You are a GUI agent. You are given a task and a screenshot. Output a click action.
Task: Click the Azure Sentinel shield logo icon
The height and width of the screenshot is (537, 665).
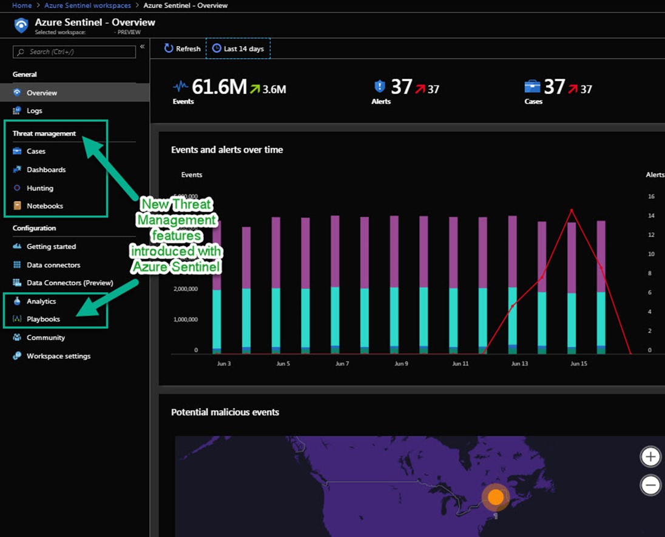point(21,25)
